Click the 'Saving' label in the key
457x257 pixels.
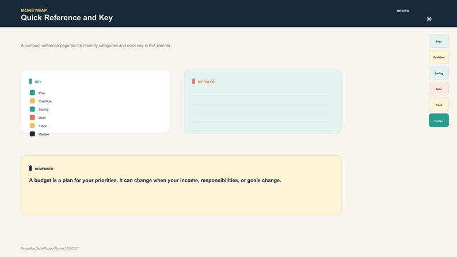pos(43,109)
